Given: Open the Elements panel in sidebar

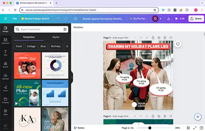Looking at the screenshot, I should tap(5, 41).
